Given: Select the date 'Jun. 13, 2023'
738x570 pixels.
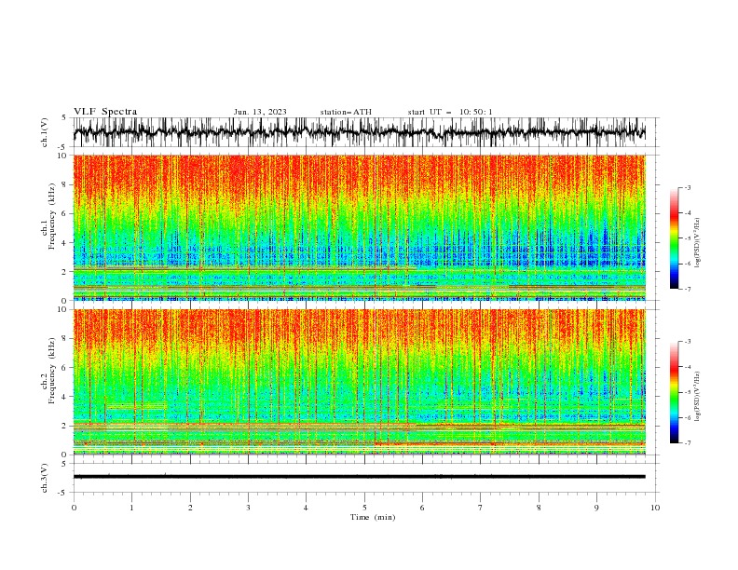Looking at the screenshot, I should pos(260,112).
